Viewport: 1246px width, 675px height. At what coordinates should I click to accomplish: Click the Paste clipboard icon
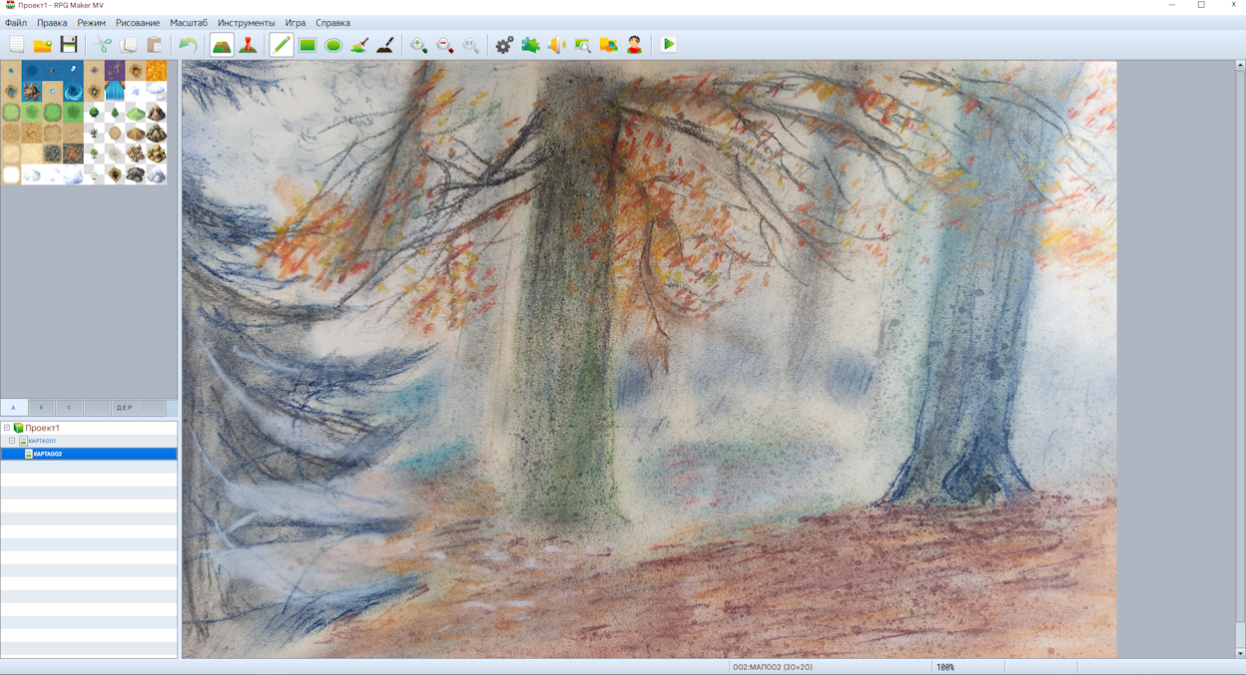155,45
